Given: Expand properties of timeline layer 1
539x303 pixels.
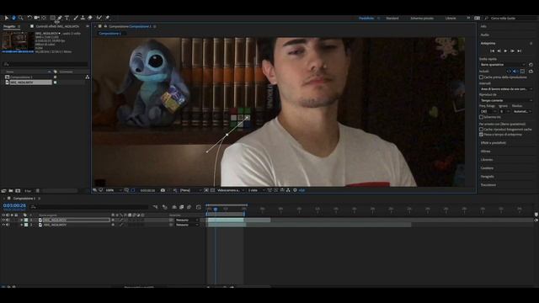Looking at the screenshot, I should pos(21,220).
